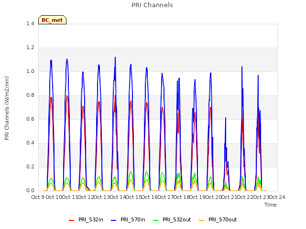This screenshot has width=306, height=229.
Task: Click the Oct 21 x-axis label
Action: pos(229,197)
